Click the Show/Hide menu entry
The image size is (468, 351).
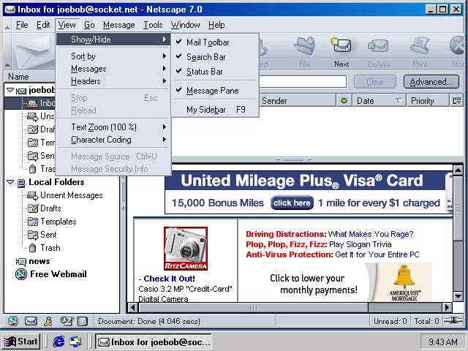coord(113,39)
